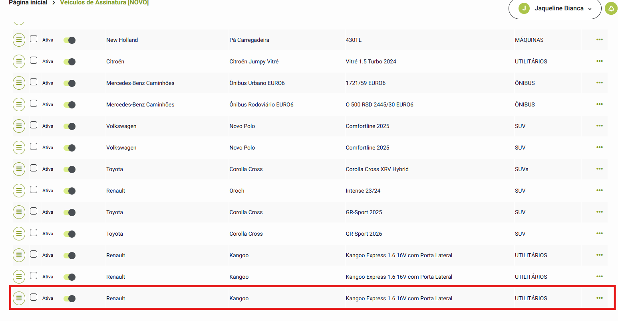Click the drag handle icon for New Holland row
The image size is (618, 321).
pyautogui.click(x=19, y=40)
